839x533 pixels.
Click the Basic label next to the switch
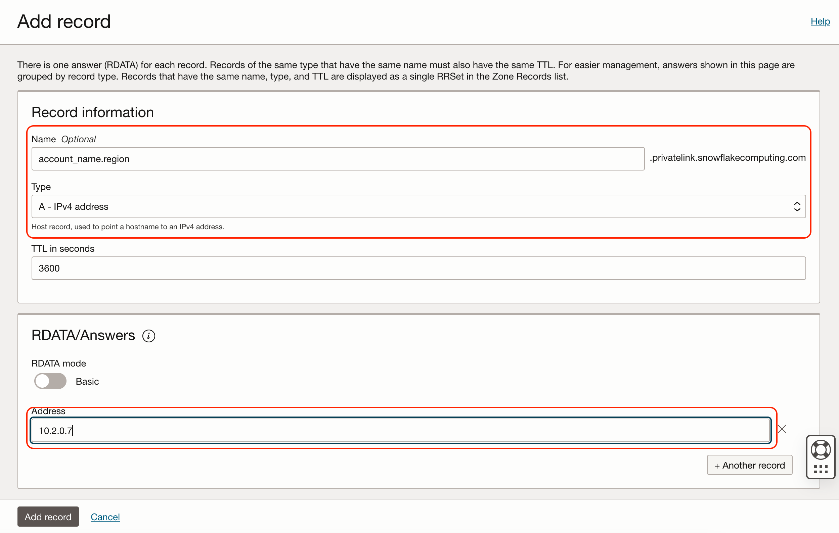click(87, 382)
